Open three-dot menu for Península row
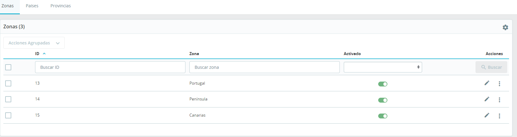 [x=499, y=100]
